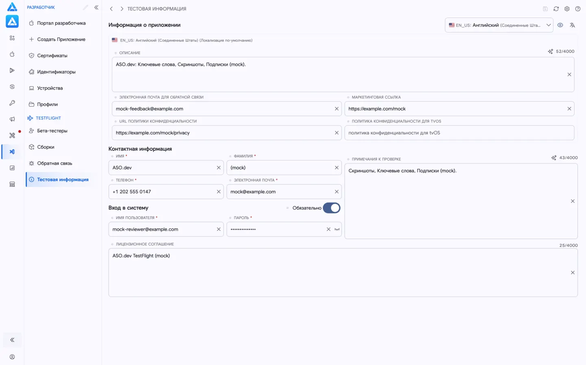Clear the Описание text area
This screenshot has width=586, height=365.
tap(569, 74)
